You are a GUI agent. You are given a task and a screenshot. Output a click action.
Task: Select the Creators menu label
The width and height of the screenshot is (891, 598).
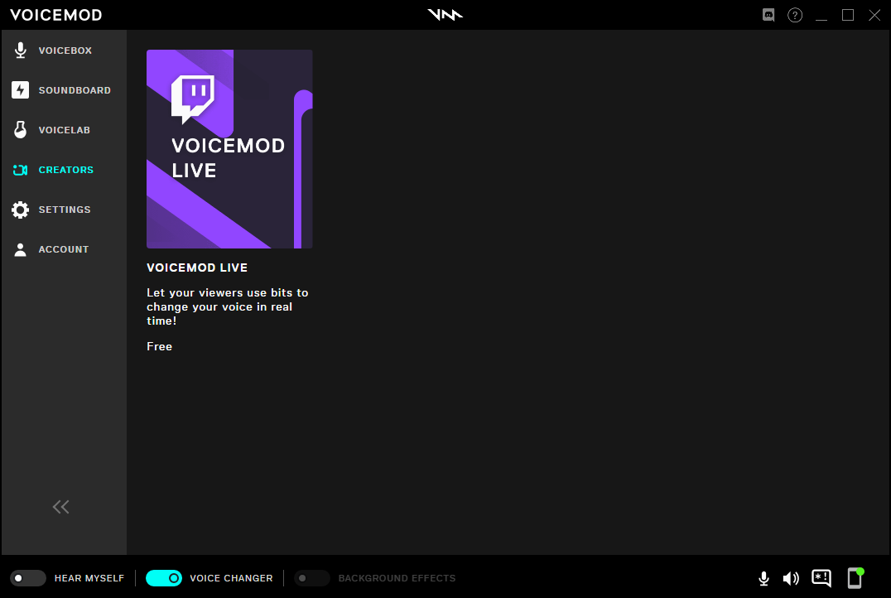pos(66,170)
